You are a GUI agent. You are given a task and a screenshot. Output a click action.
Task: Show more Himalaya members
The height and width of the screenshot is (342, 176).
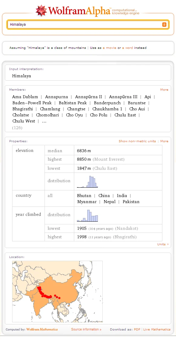164,90
